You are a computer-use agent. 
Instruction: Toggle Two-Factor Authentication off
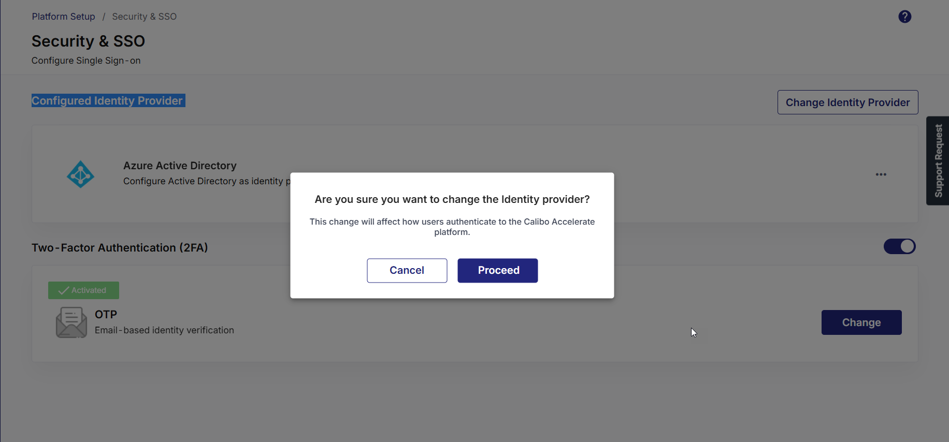[899, 246]
